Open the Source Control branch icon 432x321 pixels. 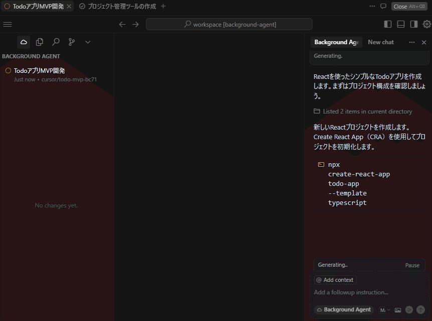click(72, 42)
